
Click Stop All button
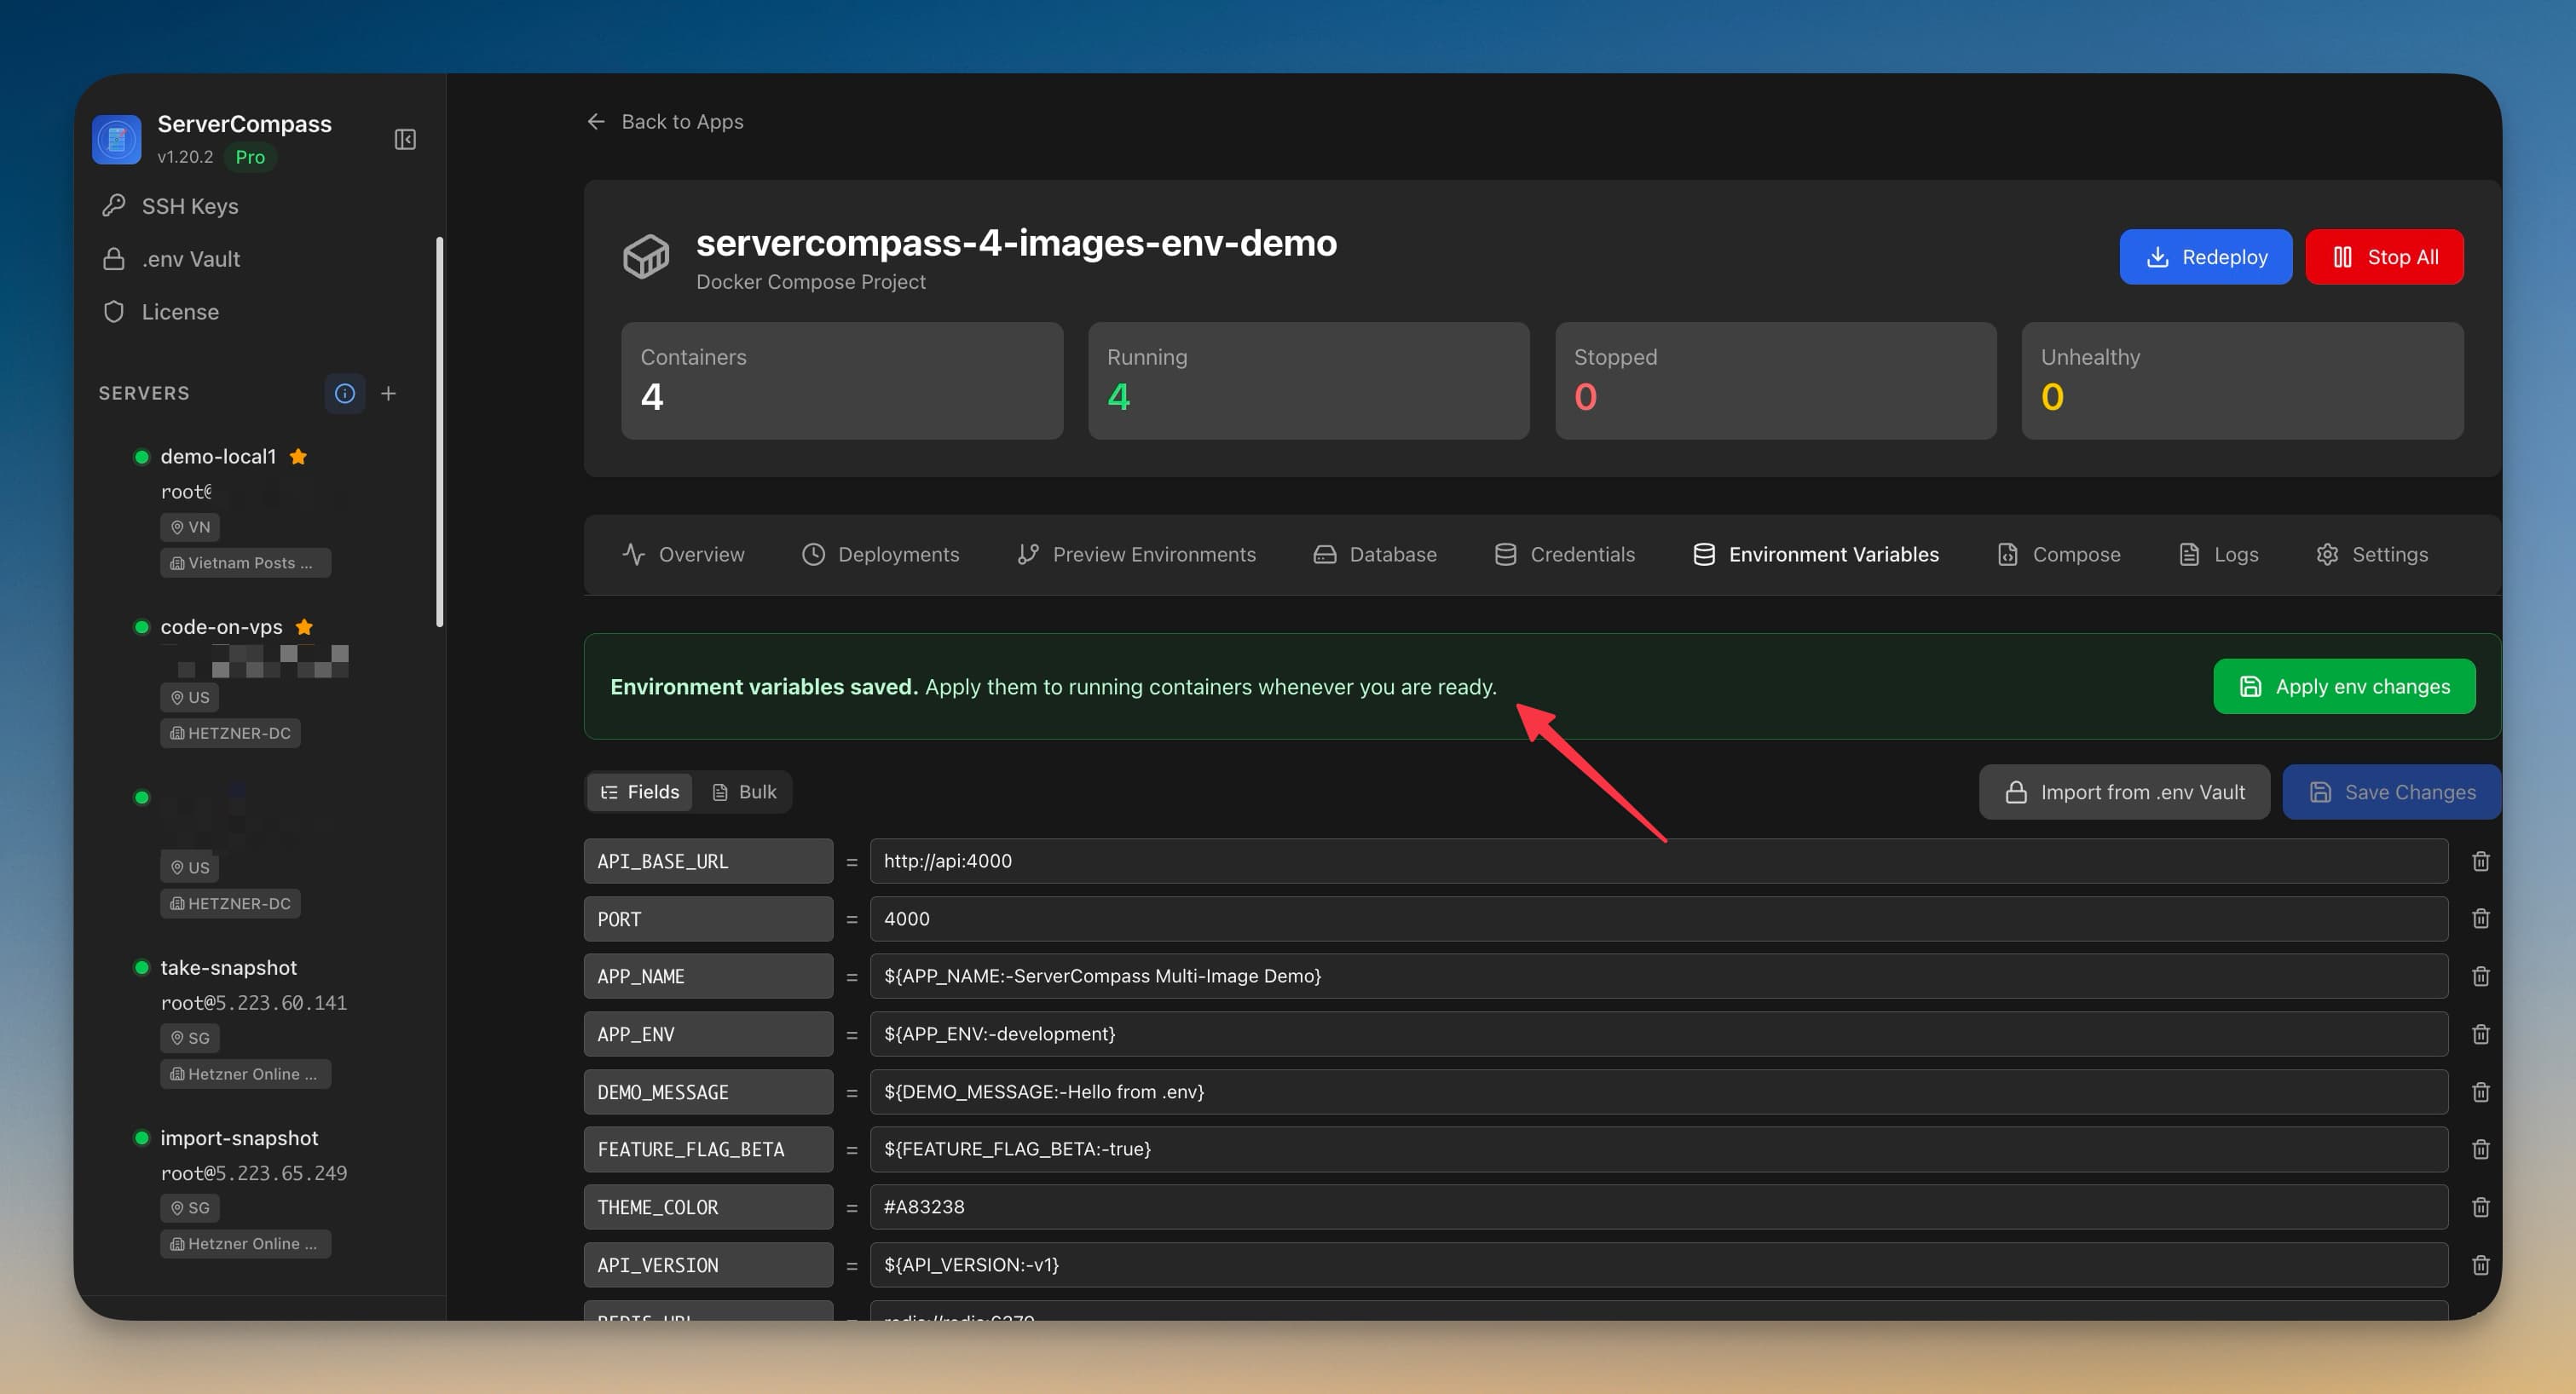(x=2384, y=256)
